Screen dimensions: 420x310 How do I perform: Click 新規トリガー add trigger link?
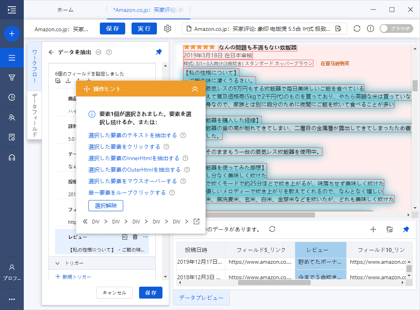pos(73,277)
